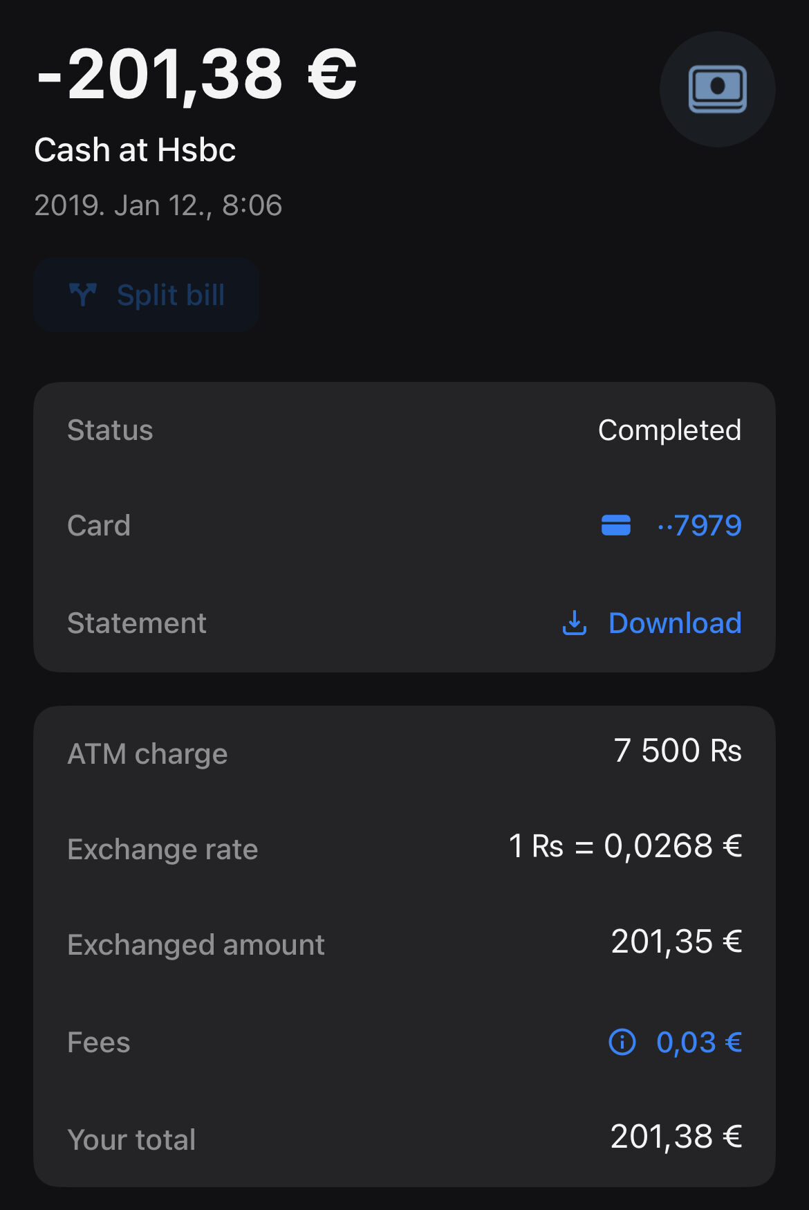809x1210 pixels.
Task: Tap the info circle icon next to Fees
Action: click(622, 1042)
